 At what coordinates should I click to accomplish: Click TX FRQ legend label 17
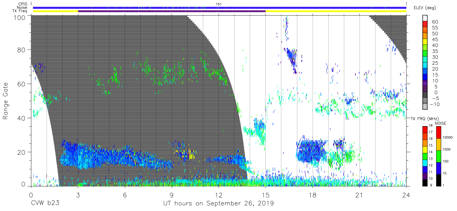(x=431, y=132)
